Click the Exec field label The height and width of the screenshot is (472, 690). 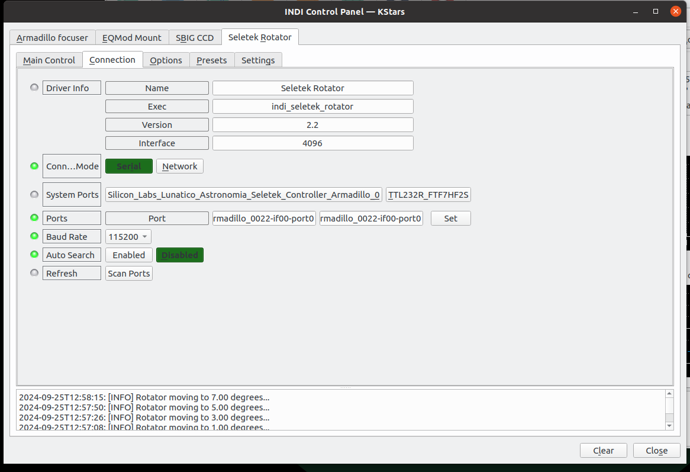[157, 107]
